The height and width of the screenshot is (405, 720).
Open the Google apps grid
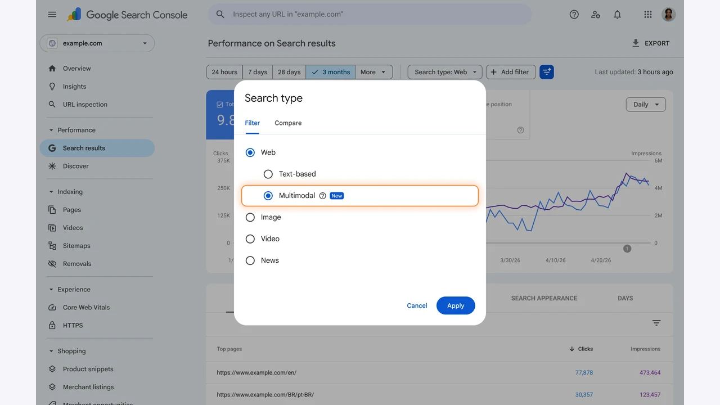pyautogui.click(x=648, y=15)
